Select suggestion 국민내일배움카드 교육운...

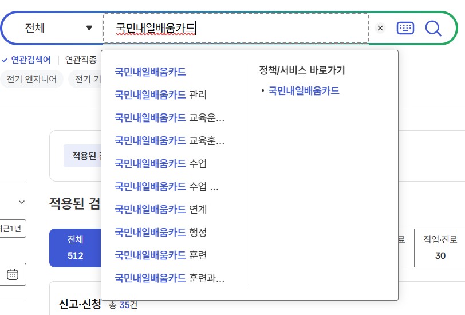coord(170,117)
